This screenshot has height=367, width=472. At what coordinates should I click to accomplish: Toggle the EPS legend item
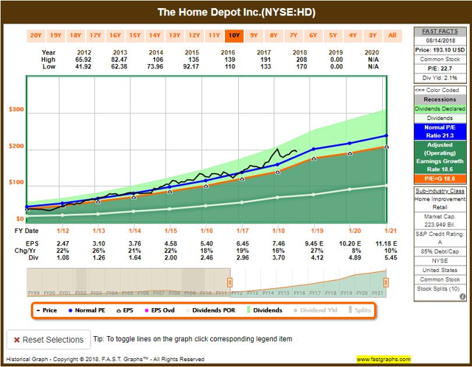pos(125,310)
